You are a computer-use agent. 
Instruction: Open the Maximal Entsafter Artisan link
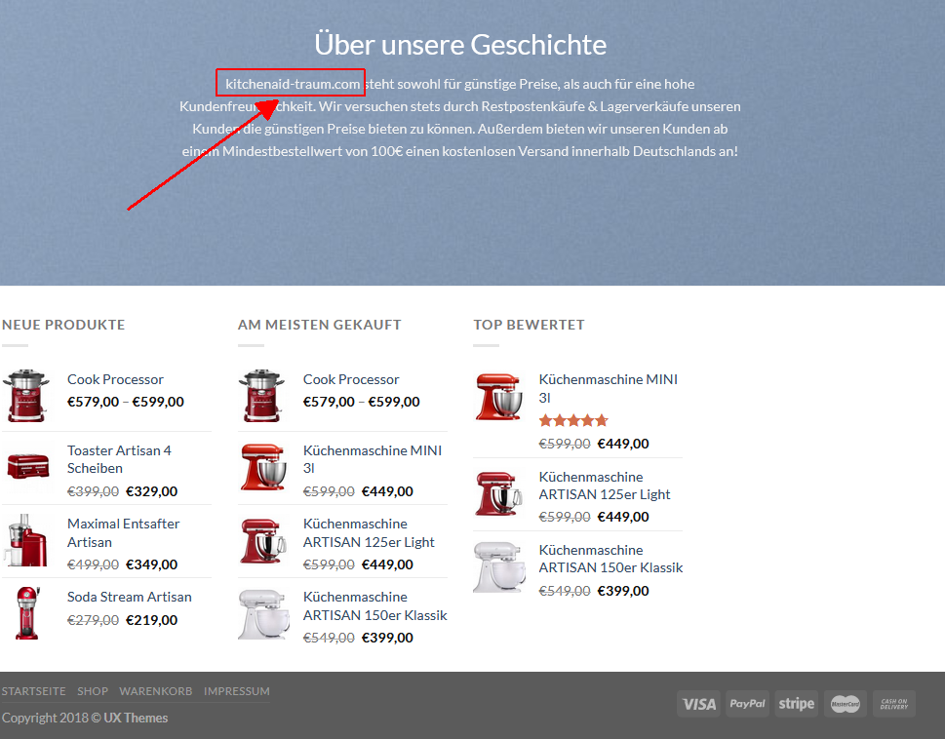tap(124, 533)
